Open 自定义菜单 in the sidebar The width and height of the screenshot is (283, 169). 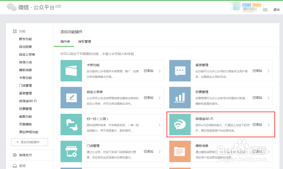tap(27, 55)
